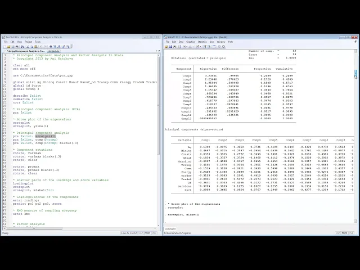Click Paste icon in Do-file Editor toolbar
The height and width of the screenshot is (270, 360).
[x=35, y=47]
